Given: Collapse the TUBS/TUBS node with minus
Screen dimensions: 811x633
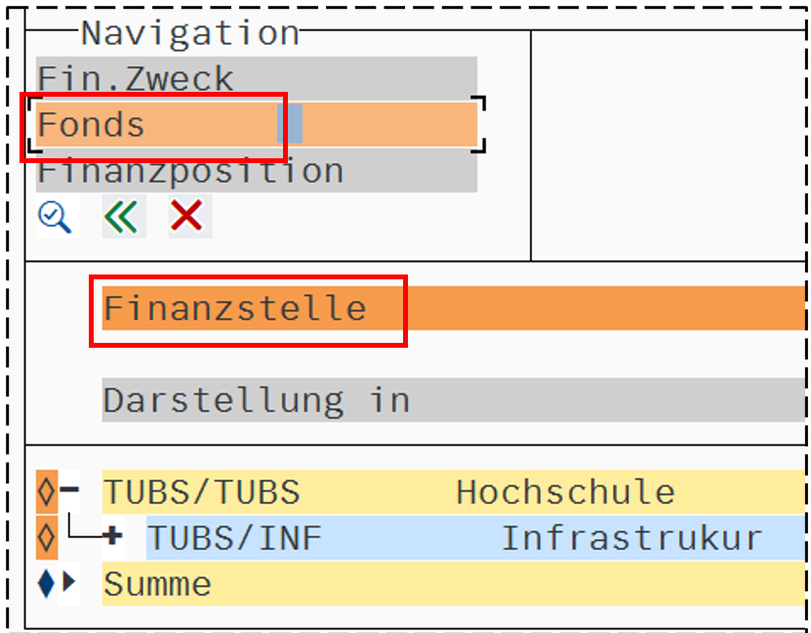Looking at the screenshot, I should [x=69, y=491].
